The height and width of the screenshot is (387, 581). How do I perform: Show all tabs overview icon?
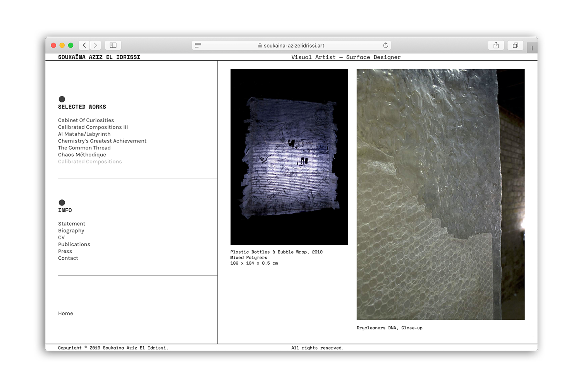[515, 45]
